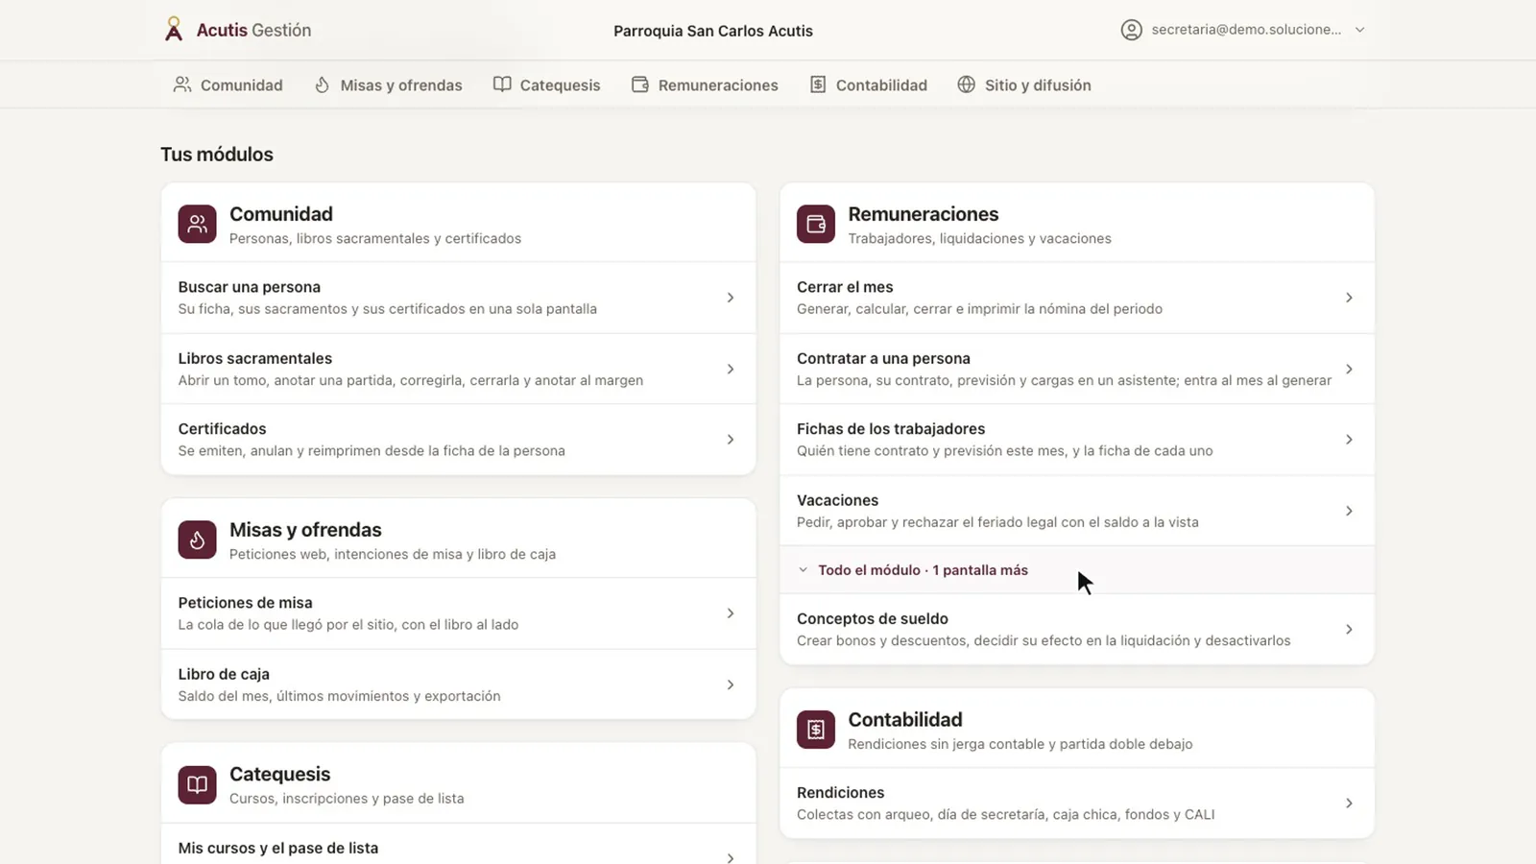
Task: Open the Rendiciones row
Action: [x=1076, y=803]
